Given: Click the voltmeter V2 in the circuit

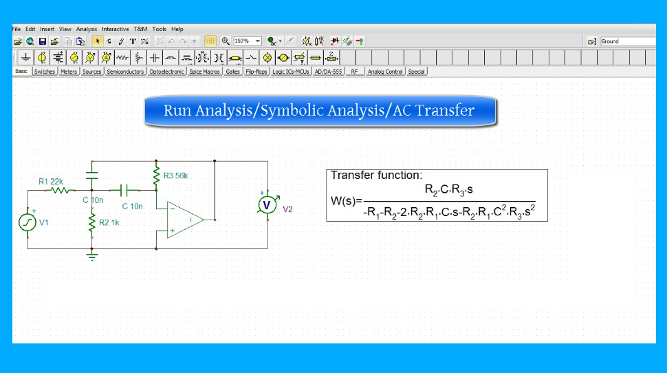Looking at the screenshot, I should tap(267, 204).
